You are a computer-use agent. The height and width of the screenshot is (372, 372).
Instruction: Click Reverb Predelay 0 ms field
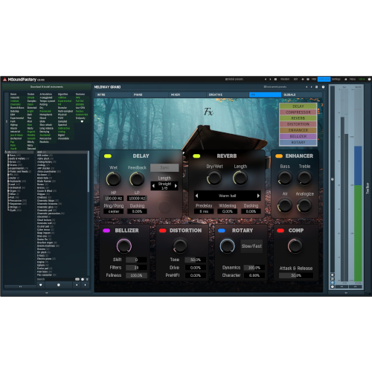(x=204, y=211)
